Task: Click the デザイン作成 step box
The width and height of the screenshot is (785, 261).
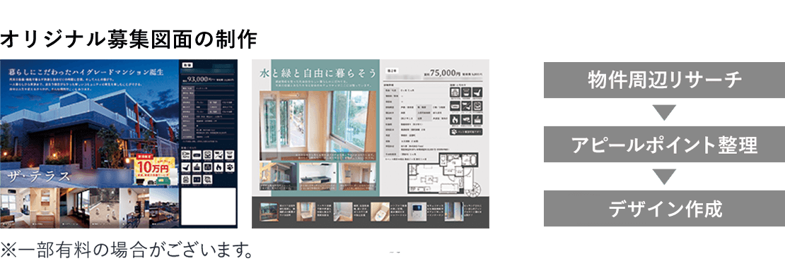Action: [x=664, y=208]
